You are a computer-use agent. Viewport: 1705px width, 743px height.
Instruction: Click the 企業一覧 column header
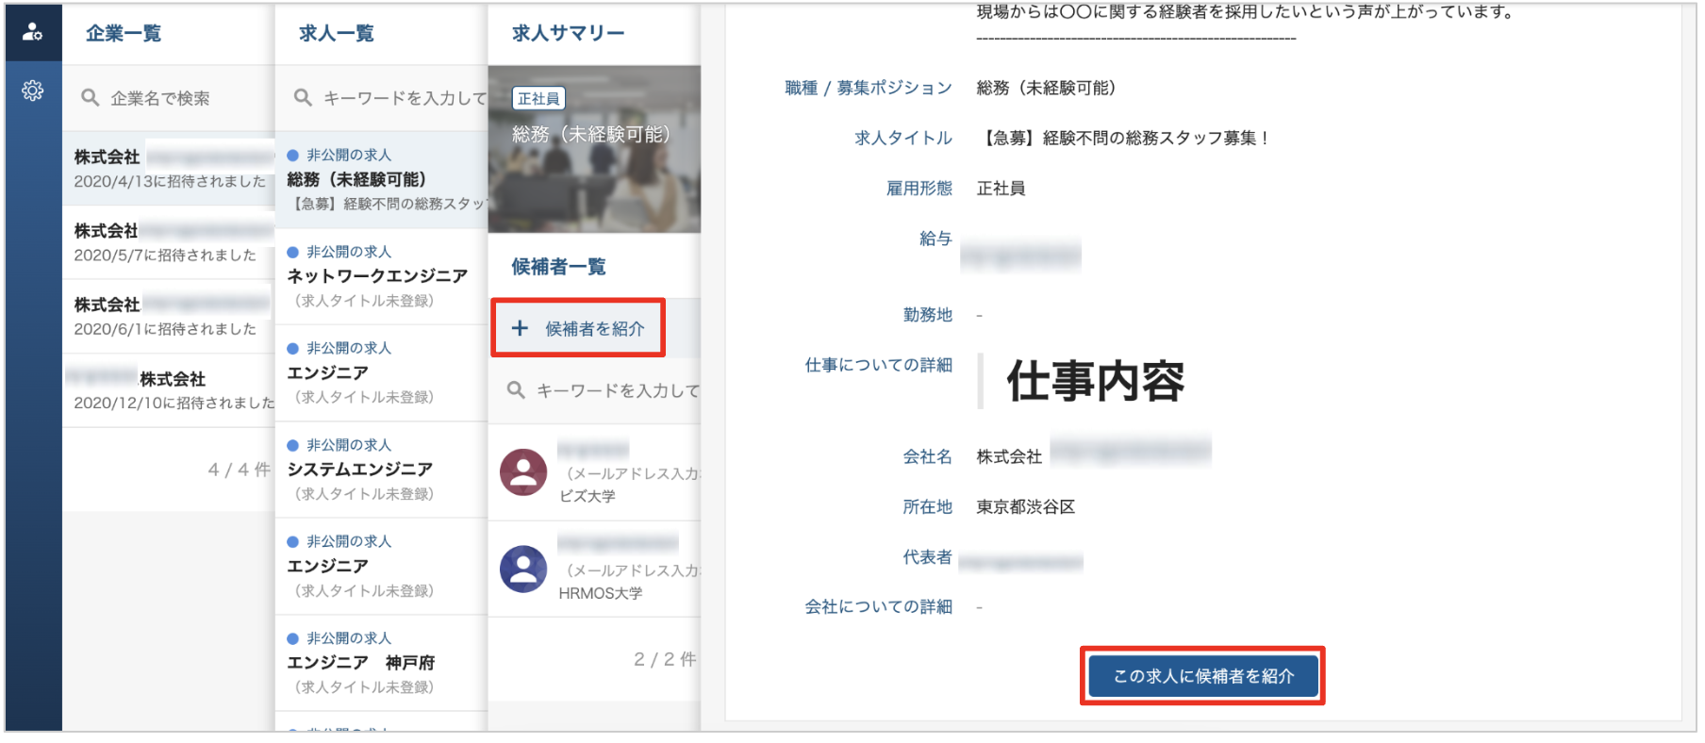click(124, 33)
